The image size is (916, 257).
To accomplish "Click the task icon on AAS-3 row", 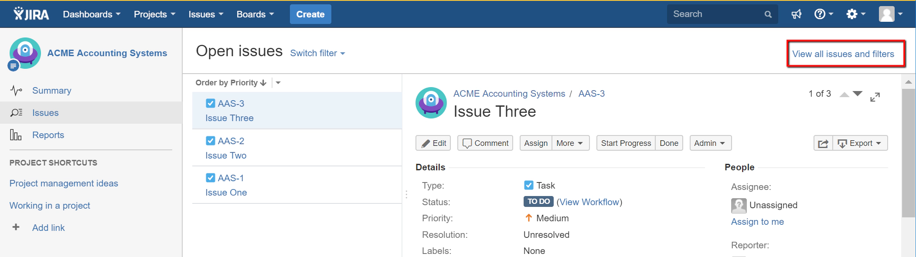I will coord(210,103).
